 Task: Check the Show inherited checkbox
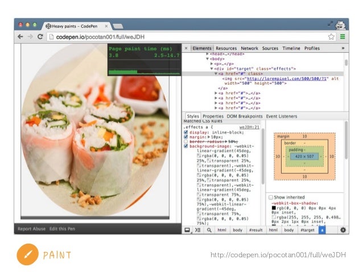(x=271, y=198)
